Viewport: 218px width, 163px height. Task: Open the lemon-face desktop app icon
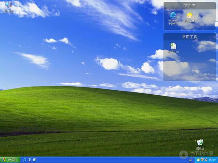(189, 17)
